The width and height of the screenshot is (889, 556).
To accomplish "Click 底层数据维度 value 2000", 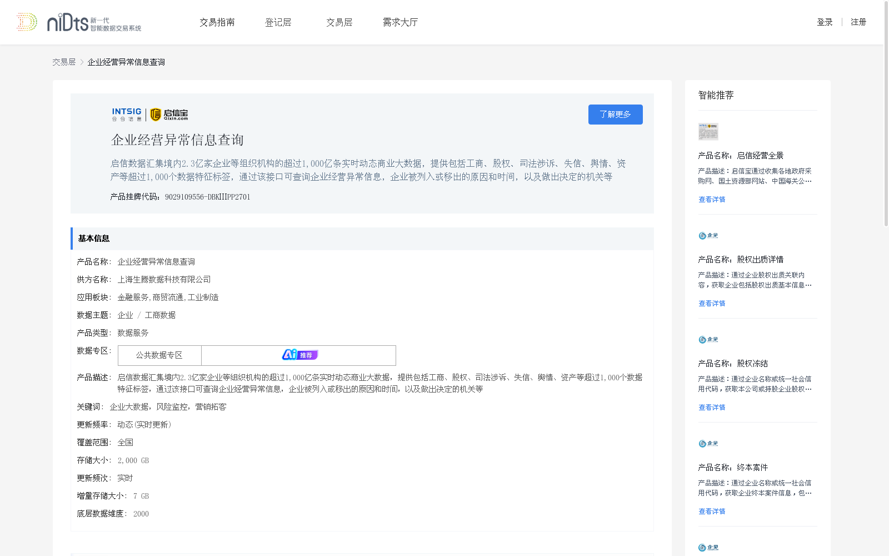I will [x=141, y=514].
